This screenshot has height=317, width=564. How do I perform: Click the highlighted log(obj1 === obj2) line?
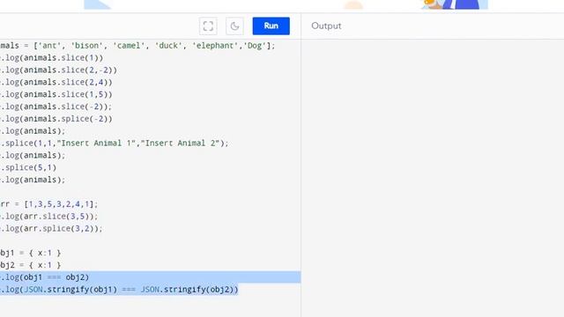pos(151,277)
